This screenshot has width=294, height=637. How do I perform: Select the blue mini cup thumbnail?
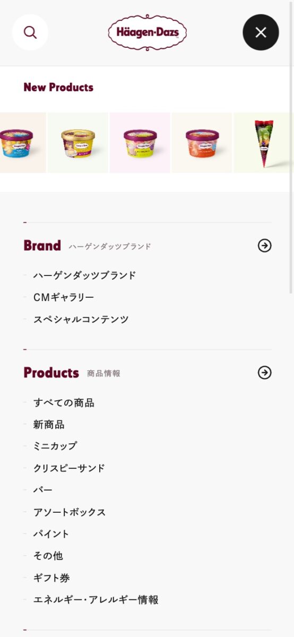point(23,142)
